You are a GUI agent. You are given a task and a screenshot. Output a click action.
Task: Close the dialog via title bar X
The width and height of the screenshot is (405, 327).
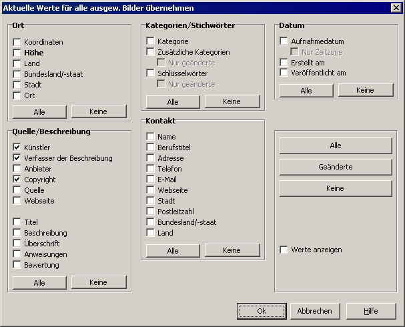(x=395, y=8)
